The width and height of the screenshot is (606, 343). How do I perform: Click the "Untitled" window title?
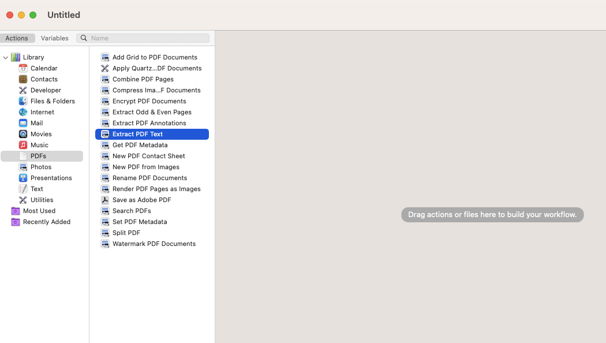63,14
